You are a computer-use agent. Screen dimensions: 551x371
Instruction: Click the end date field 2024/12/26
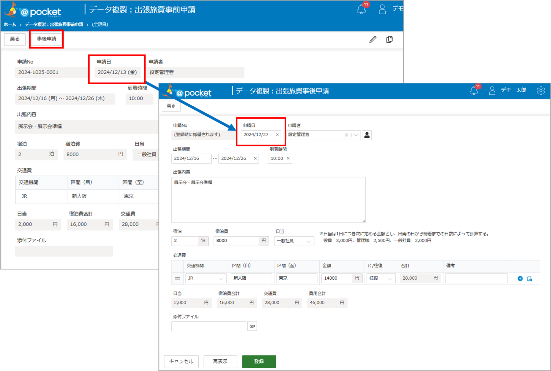pos(239,158)
